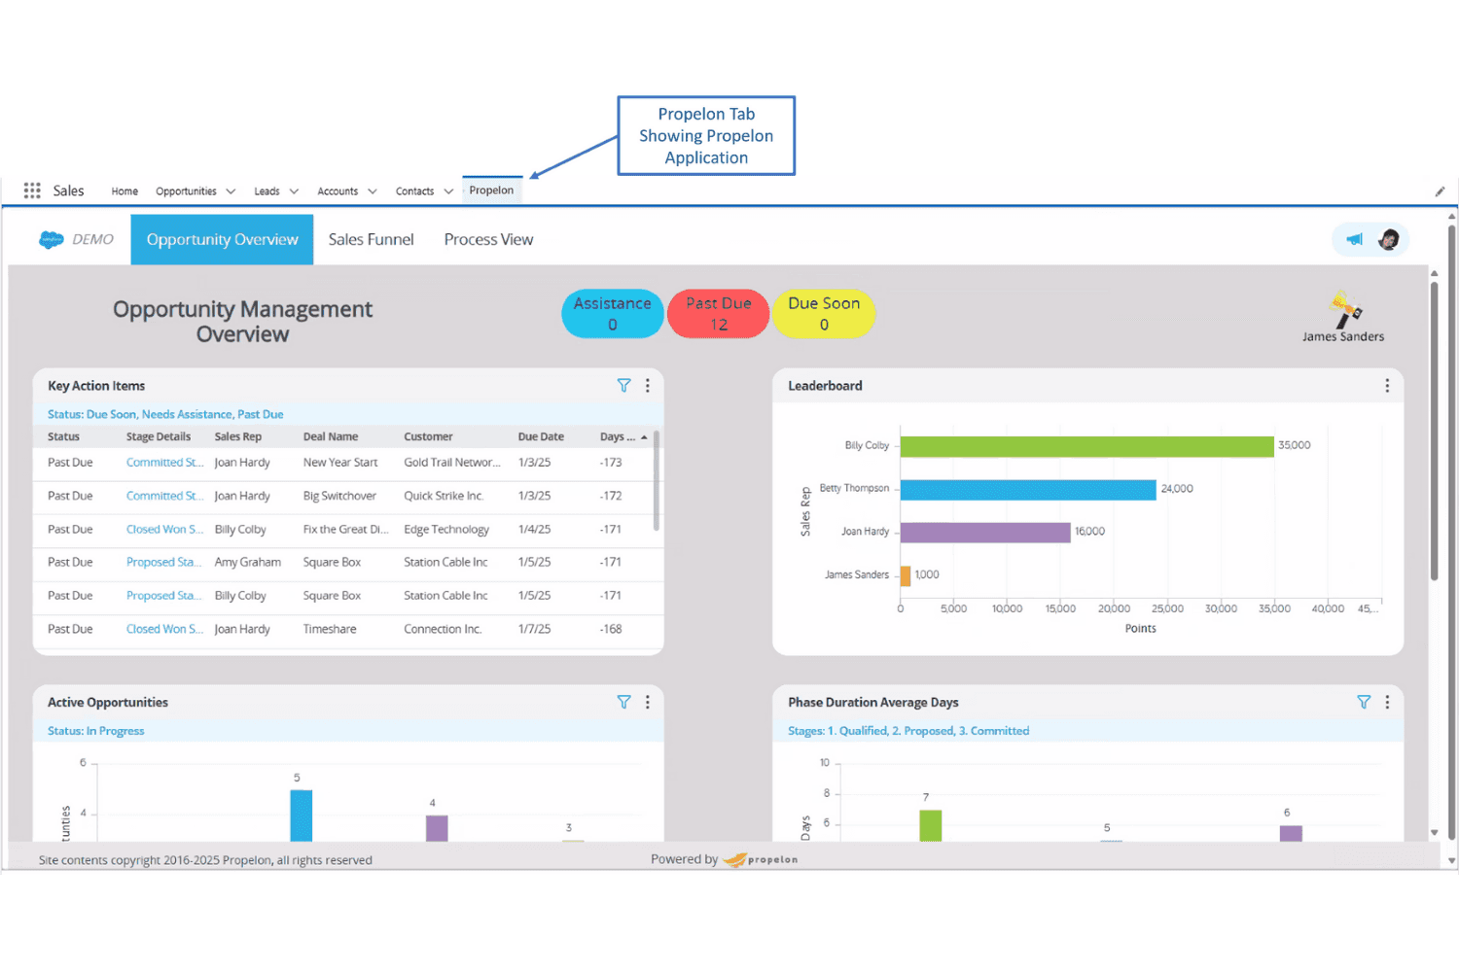Click the Key Action Items table scrollbar

coord(657,480)
